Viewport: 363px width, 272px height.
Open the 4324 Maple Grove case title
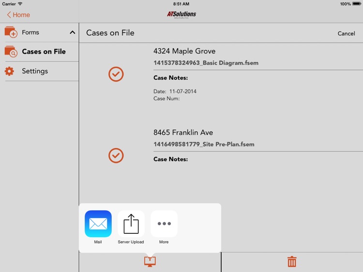(184, 51)
